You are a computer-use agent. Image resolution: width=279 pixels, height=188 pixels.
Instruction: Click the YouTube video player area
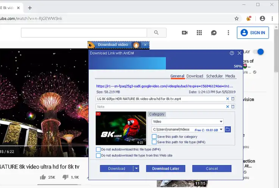(44, 103)
